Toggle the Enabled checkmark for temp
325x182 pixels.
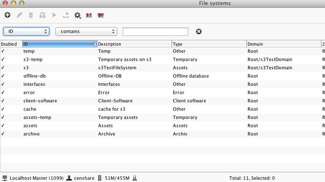(3, 51)
